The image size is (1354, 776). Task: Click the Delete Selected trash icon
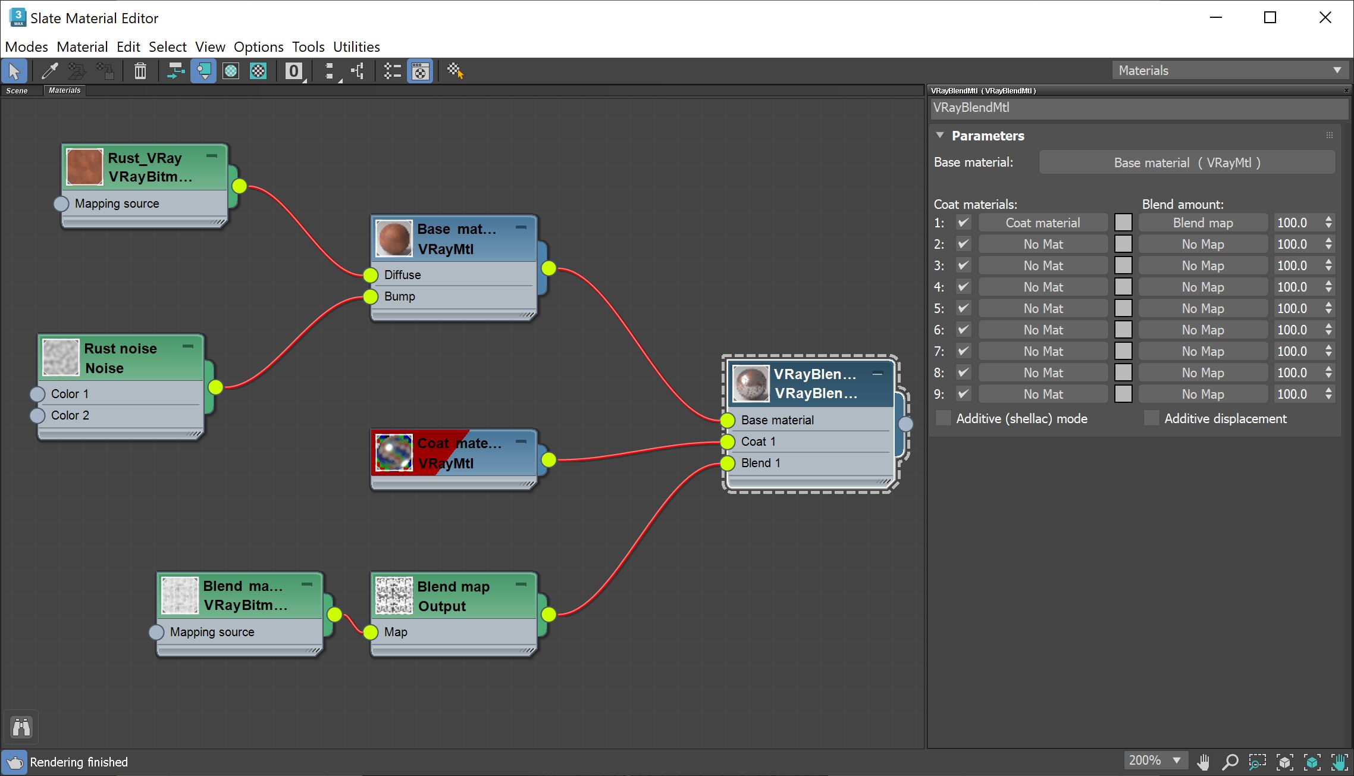[x=140, y=71]
